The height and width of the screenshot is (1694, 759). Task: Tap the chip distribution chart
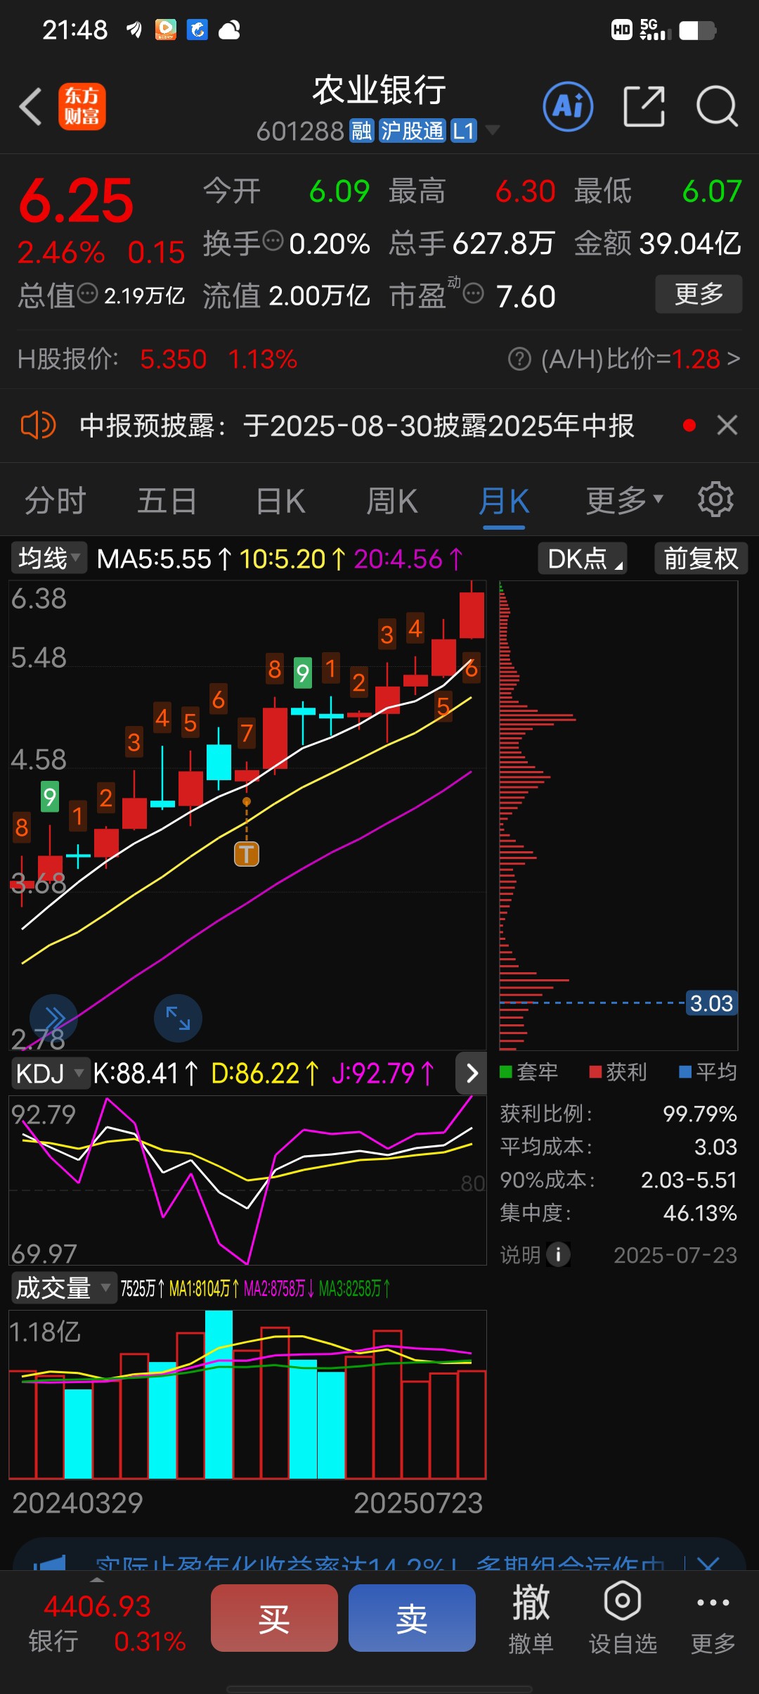tap(618, 815)
